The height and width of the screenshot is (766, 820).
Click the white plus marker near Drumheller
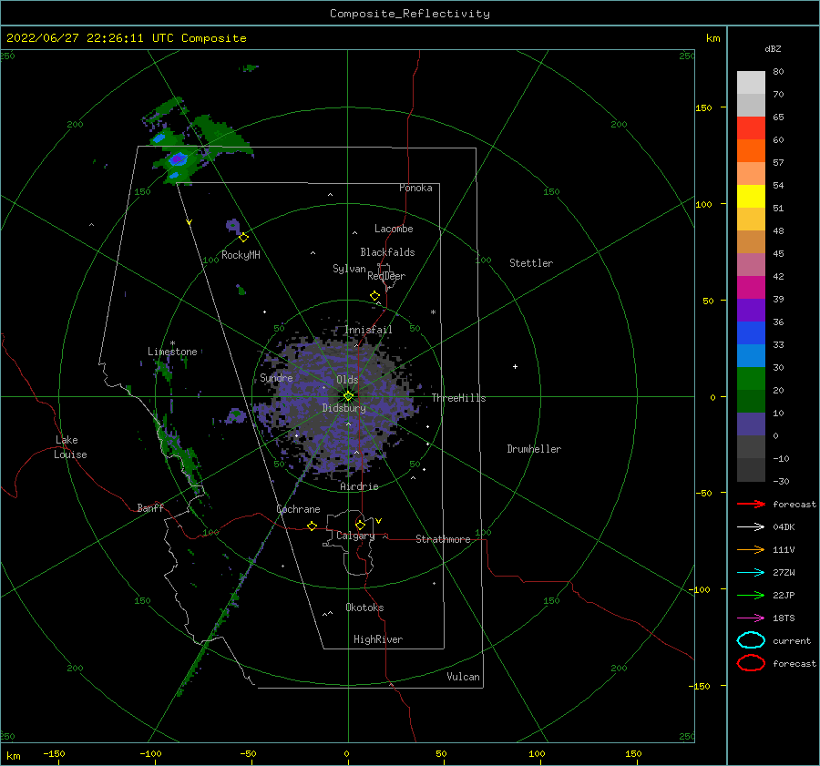(x=515, y=366)
